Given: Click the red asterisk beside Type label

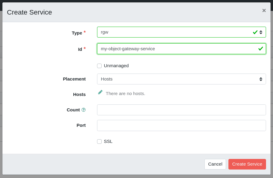Looking at the screenshot, I should click(85, 31).
